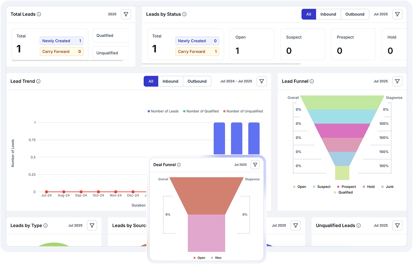Screen dimensions: 413x264
Task: Click the Deal Funnel filter icon
Action: click(x=255, y=165)
